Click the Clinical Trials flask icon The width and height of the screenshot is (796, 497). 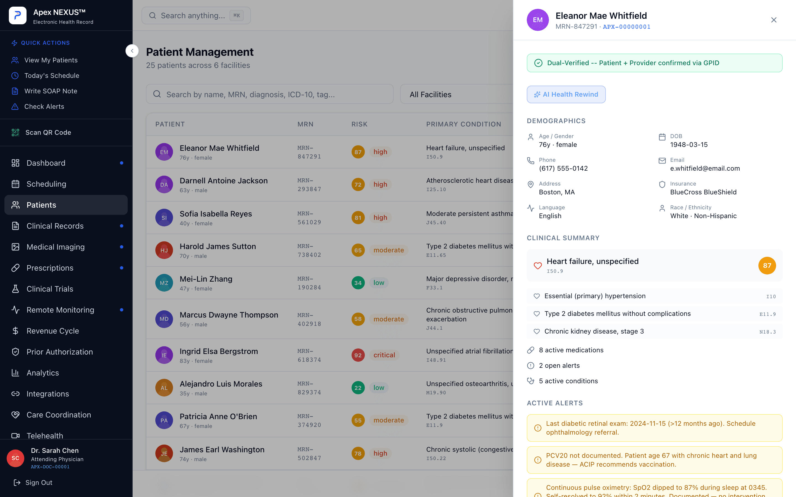tap(15, 289)
